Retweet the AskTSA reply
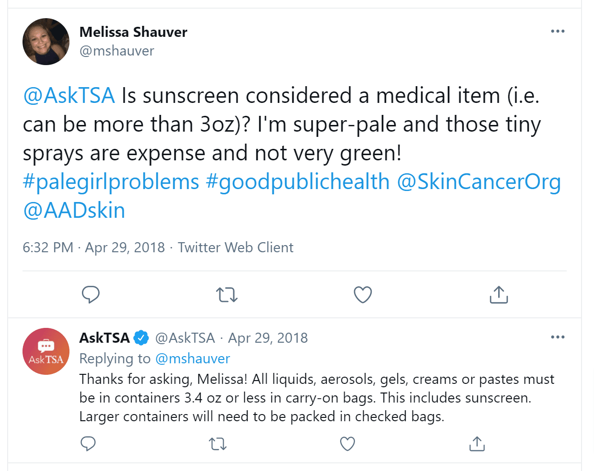 (218, 444)
